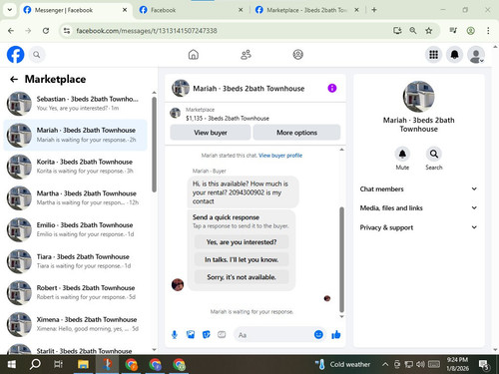Send quick reply Yes, are you interested?
499x374 pixels.
(x=242, y=242)
